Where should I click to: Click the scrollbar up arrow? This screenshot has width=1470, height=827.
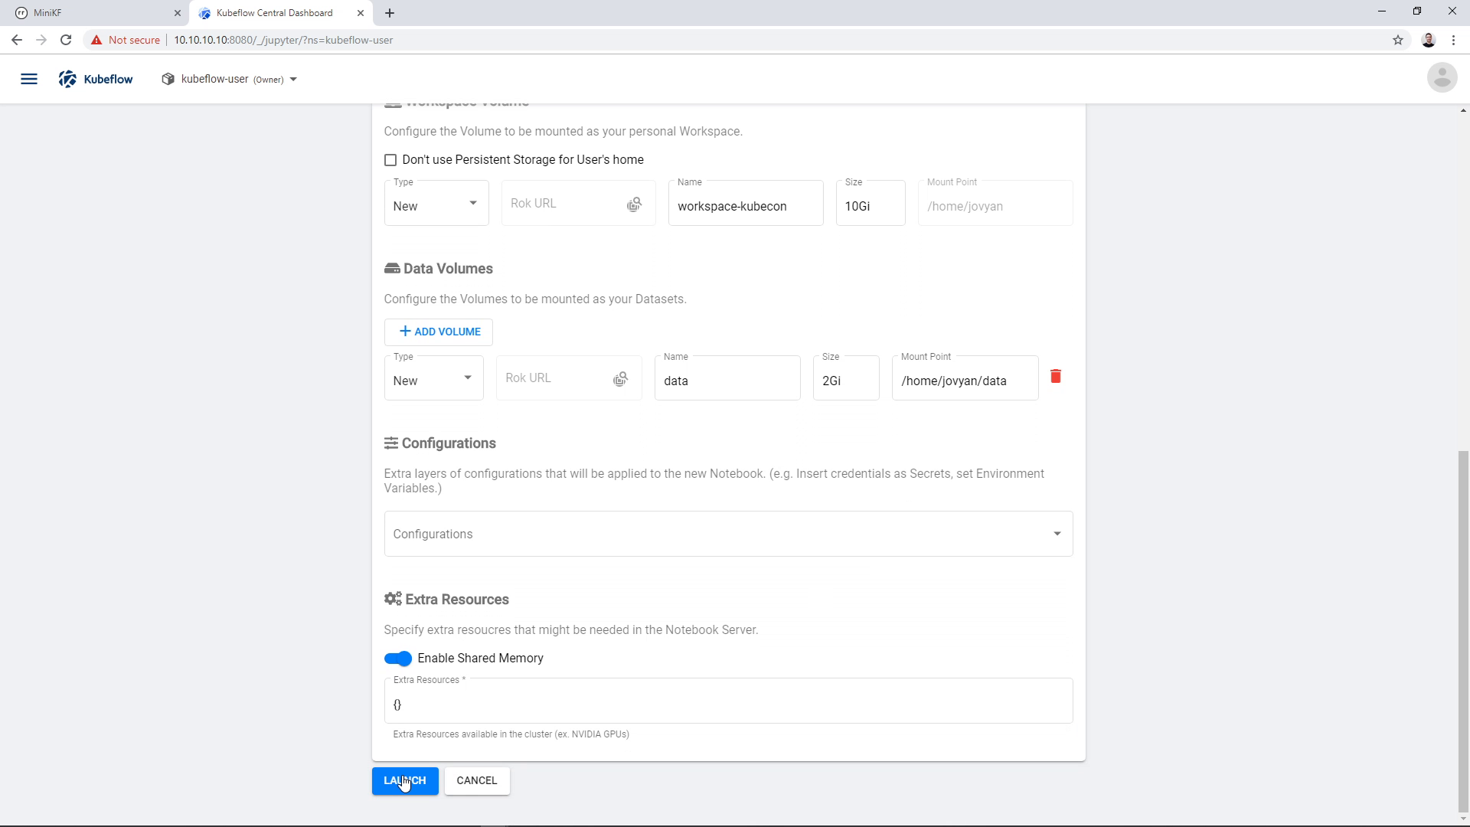point(1463,110)
